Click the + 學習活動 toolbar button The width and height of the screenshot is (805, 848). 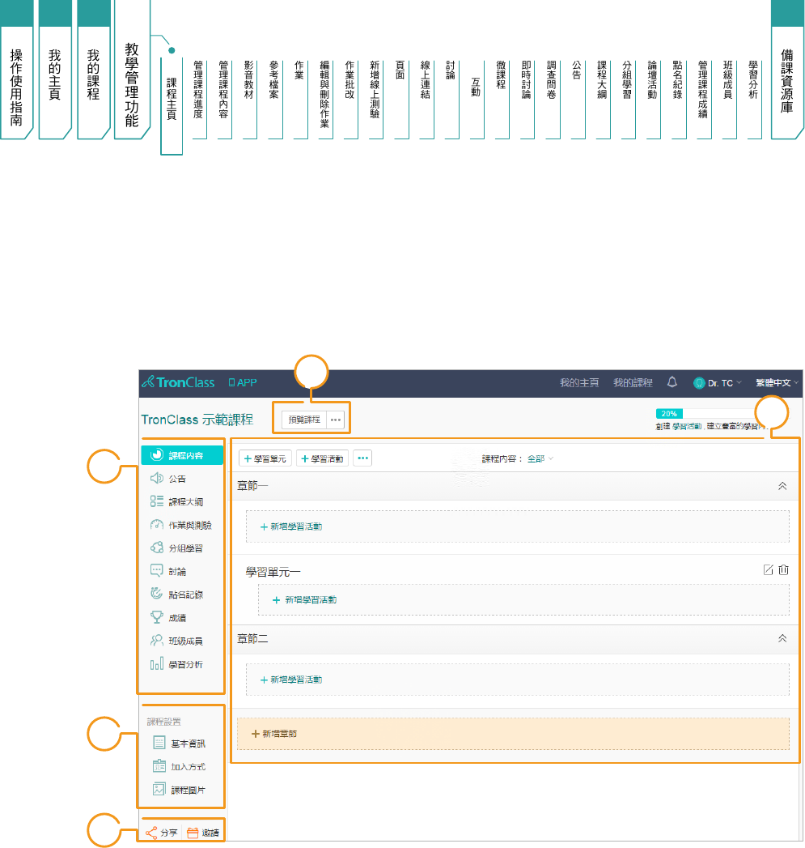[323, 458]
